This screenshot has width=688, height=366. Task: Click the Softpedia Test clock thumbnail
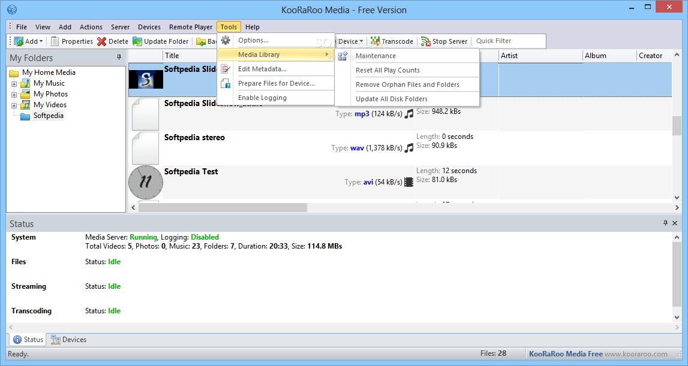(x=146, y=182)
